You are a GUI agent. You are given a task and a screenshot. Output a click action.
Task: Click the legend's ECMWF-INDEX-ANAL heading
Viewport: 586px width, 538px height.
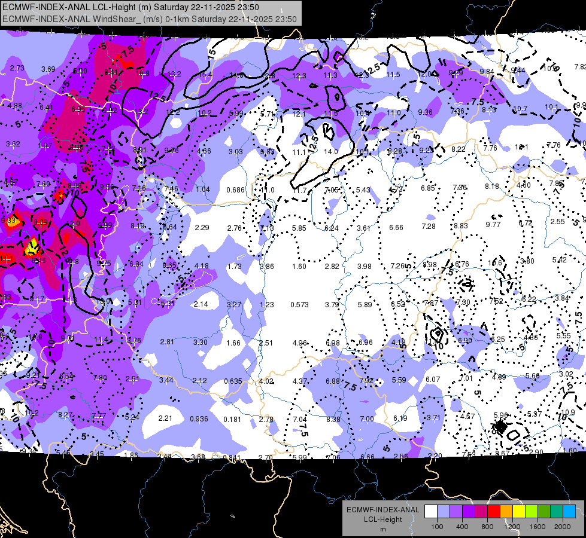point(382,510)
